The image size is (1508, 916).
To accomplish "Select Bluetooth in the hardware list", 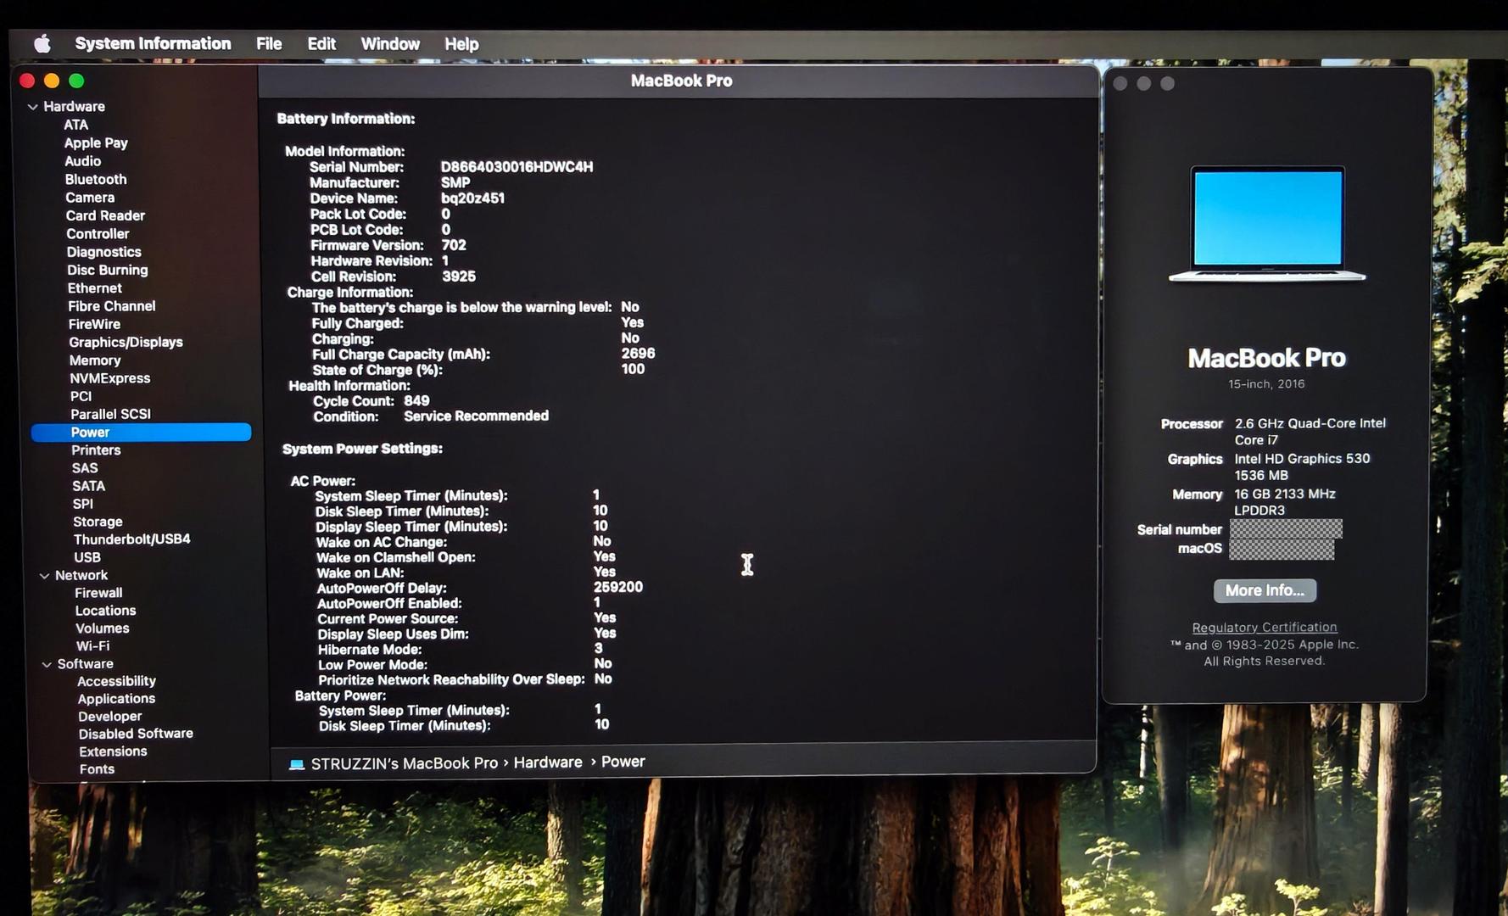I will point(96,180).
